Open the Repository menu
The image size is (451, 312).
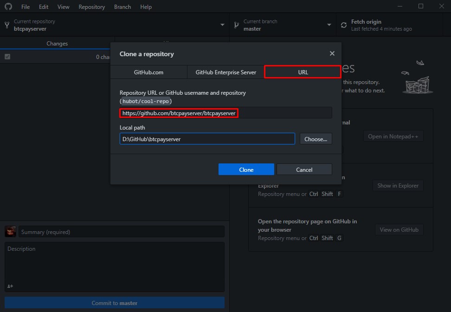[x=91, y=7]
